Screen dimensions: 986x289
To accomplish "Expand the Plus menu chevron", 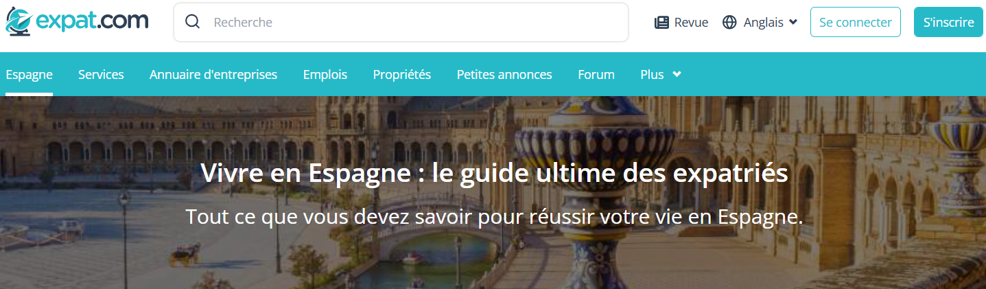I will click(677, 74).
